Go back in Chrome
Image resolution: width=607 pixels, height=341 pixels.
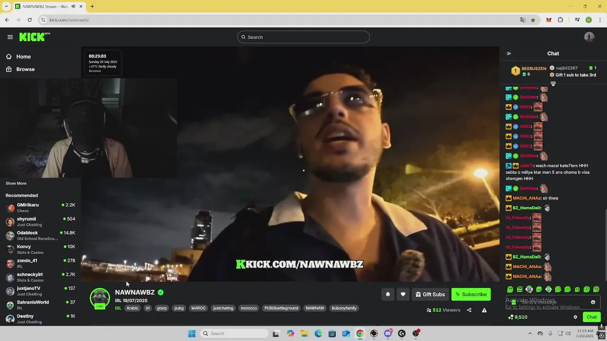tap(7, 20)
